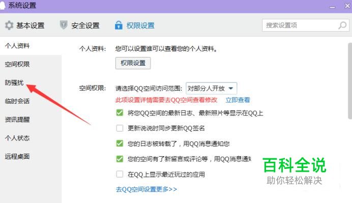352x203 pixels.
Task: Click the 权限设置 button under 个人资料
Action: pyautogui.click(x=133, y=63)
